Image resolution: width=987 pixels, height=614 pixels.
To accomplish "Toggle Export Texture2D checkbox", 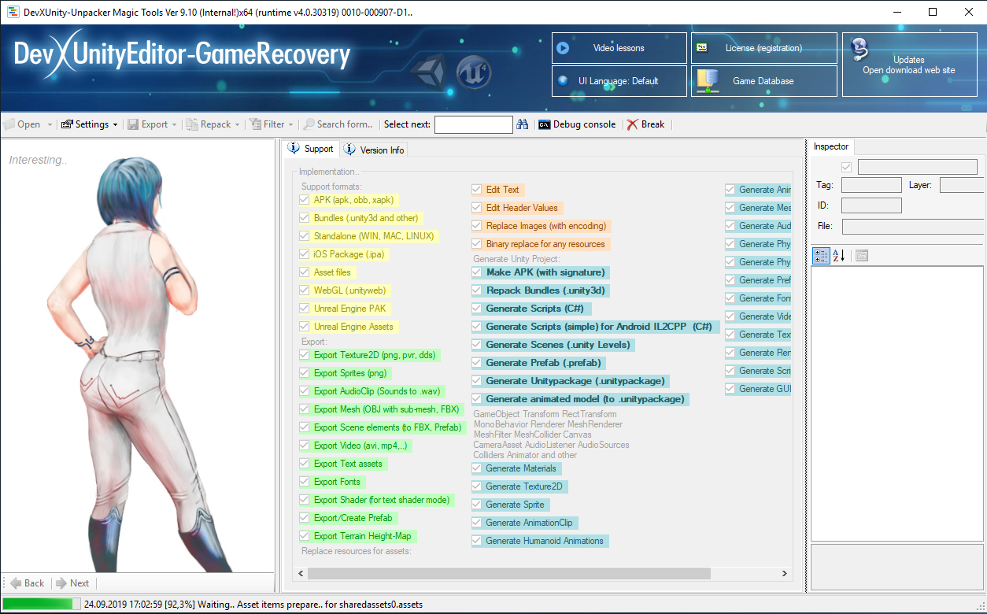I will pyautogui.click(x=305, y=355).
